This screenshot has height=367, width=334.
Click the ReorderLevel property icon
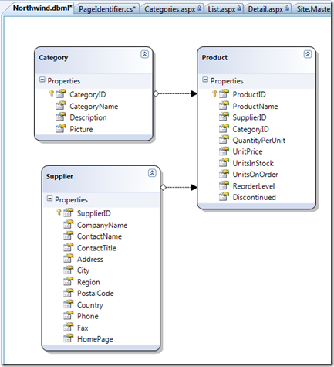pyautogui.click(x=224, y=185)
